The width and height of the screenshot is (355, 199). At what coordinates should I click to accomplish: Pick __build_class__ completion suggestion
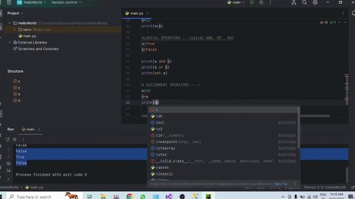coord(223,161)
